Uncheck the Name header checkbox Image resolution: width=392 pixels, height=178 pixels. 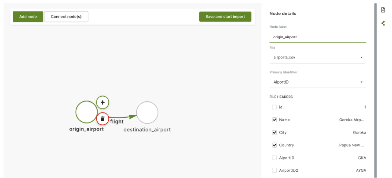(275, 120)
